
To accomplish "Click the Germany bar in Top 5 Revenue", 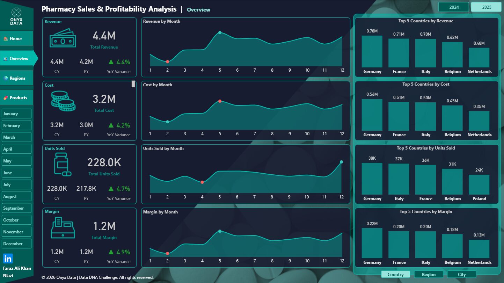I will (x=372, y=51).
